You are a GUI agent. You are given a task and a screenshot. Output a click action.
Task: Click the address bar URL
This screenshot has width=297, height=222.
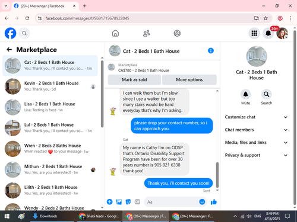87,18
